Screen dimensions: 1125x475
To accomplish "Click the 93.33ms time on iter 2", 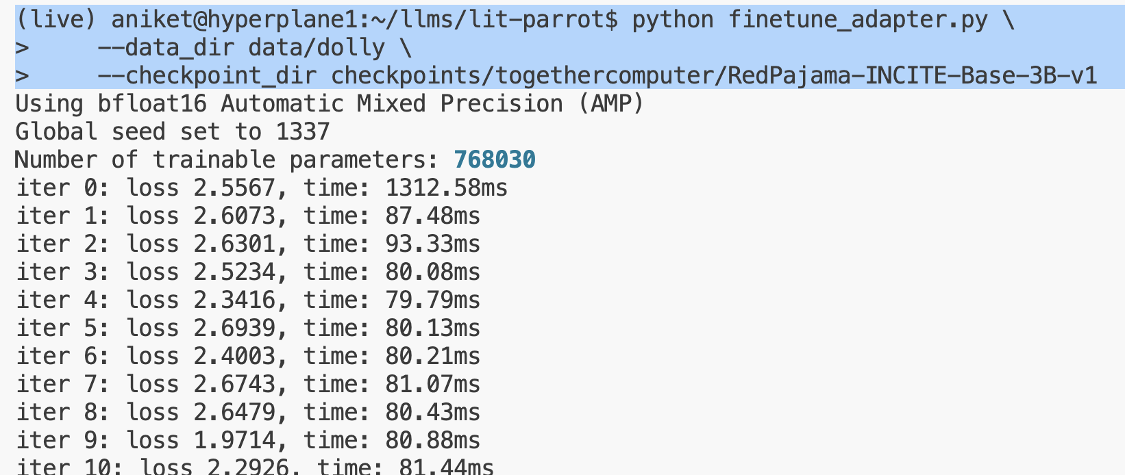I will (x=433, y=244).
